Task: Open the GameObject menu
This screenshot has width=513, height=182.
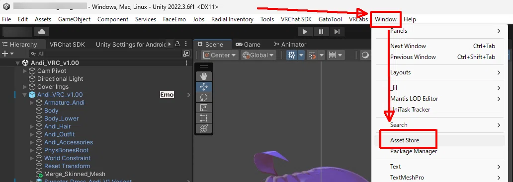Action: click(x=74, y=19)
